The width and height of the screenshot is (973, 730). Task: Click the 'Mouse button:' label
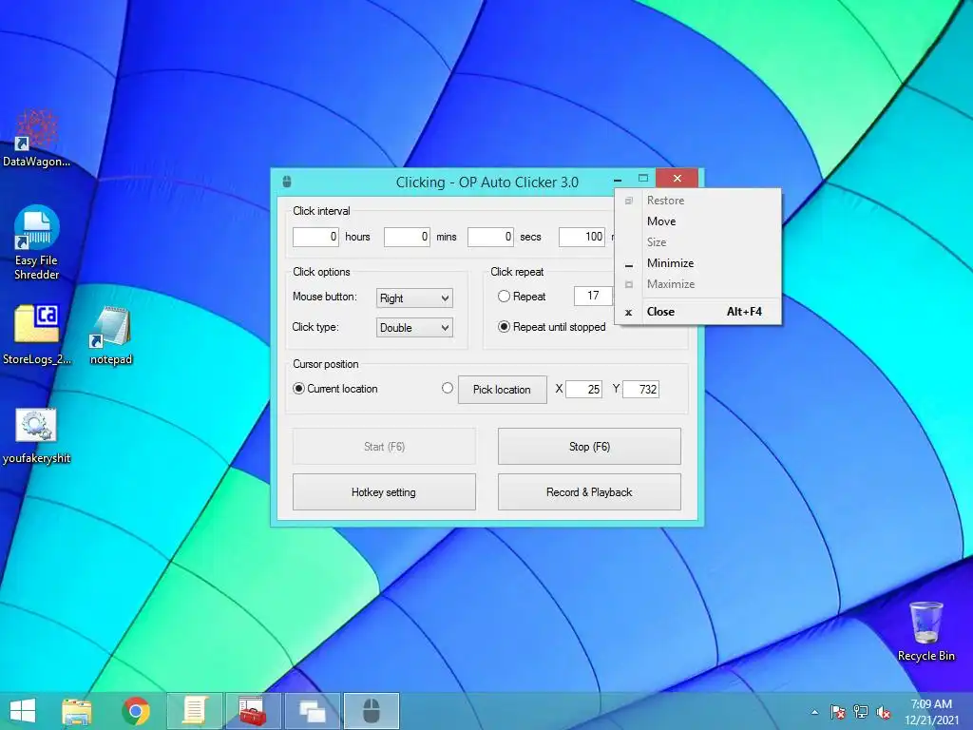click(325, 297)
